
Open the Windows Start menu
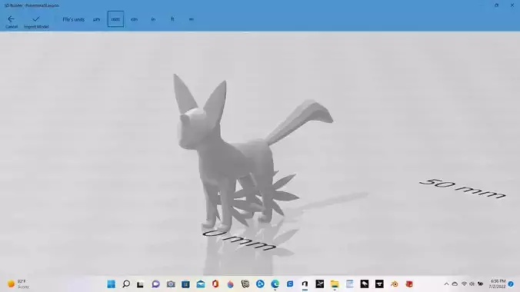tap(111, 284)
